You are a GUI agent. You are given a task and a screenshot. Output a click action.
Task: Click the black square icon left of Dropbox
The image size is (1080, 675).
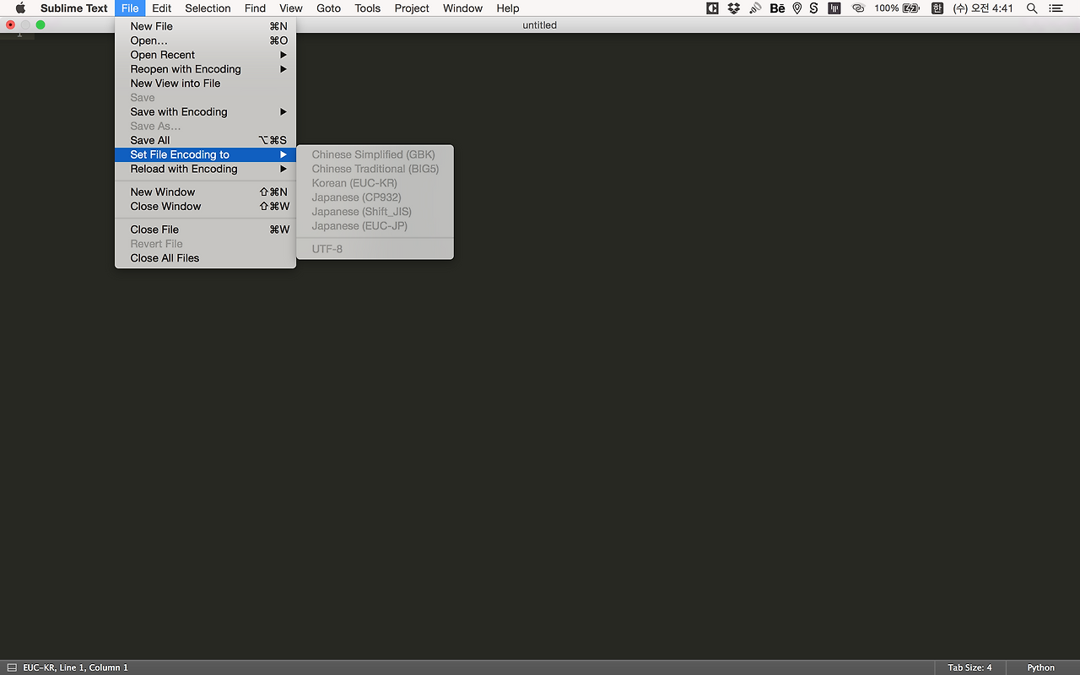click(713, 8)
